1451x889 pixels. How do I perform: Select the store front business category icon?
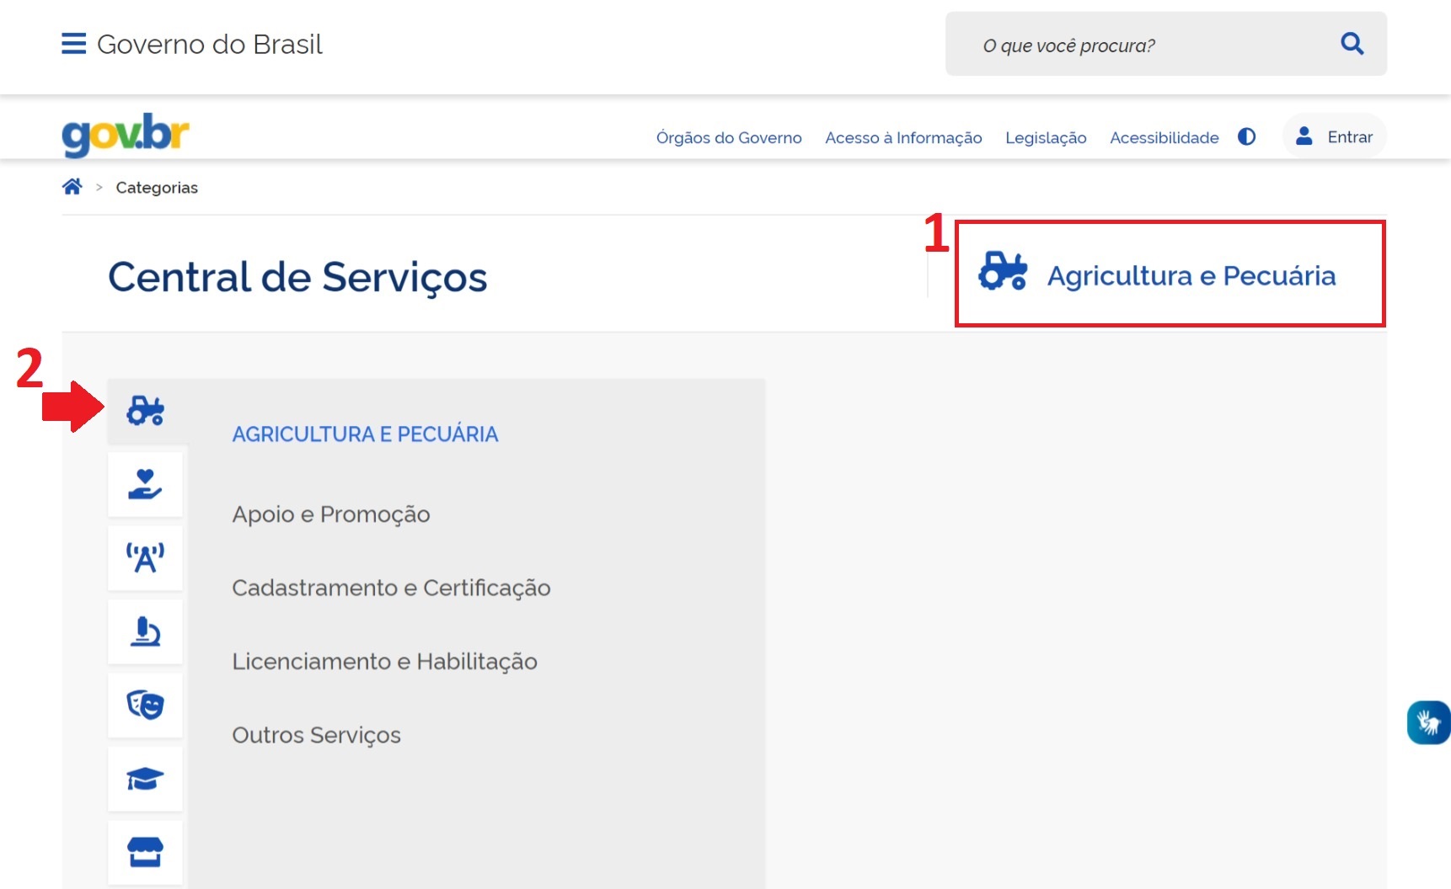[146, 852]
